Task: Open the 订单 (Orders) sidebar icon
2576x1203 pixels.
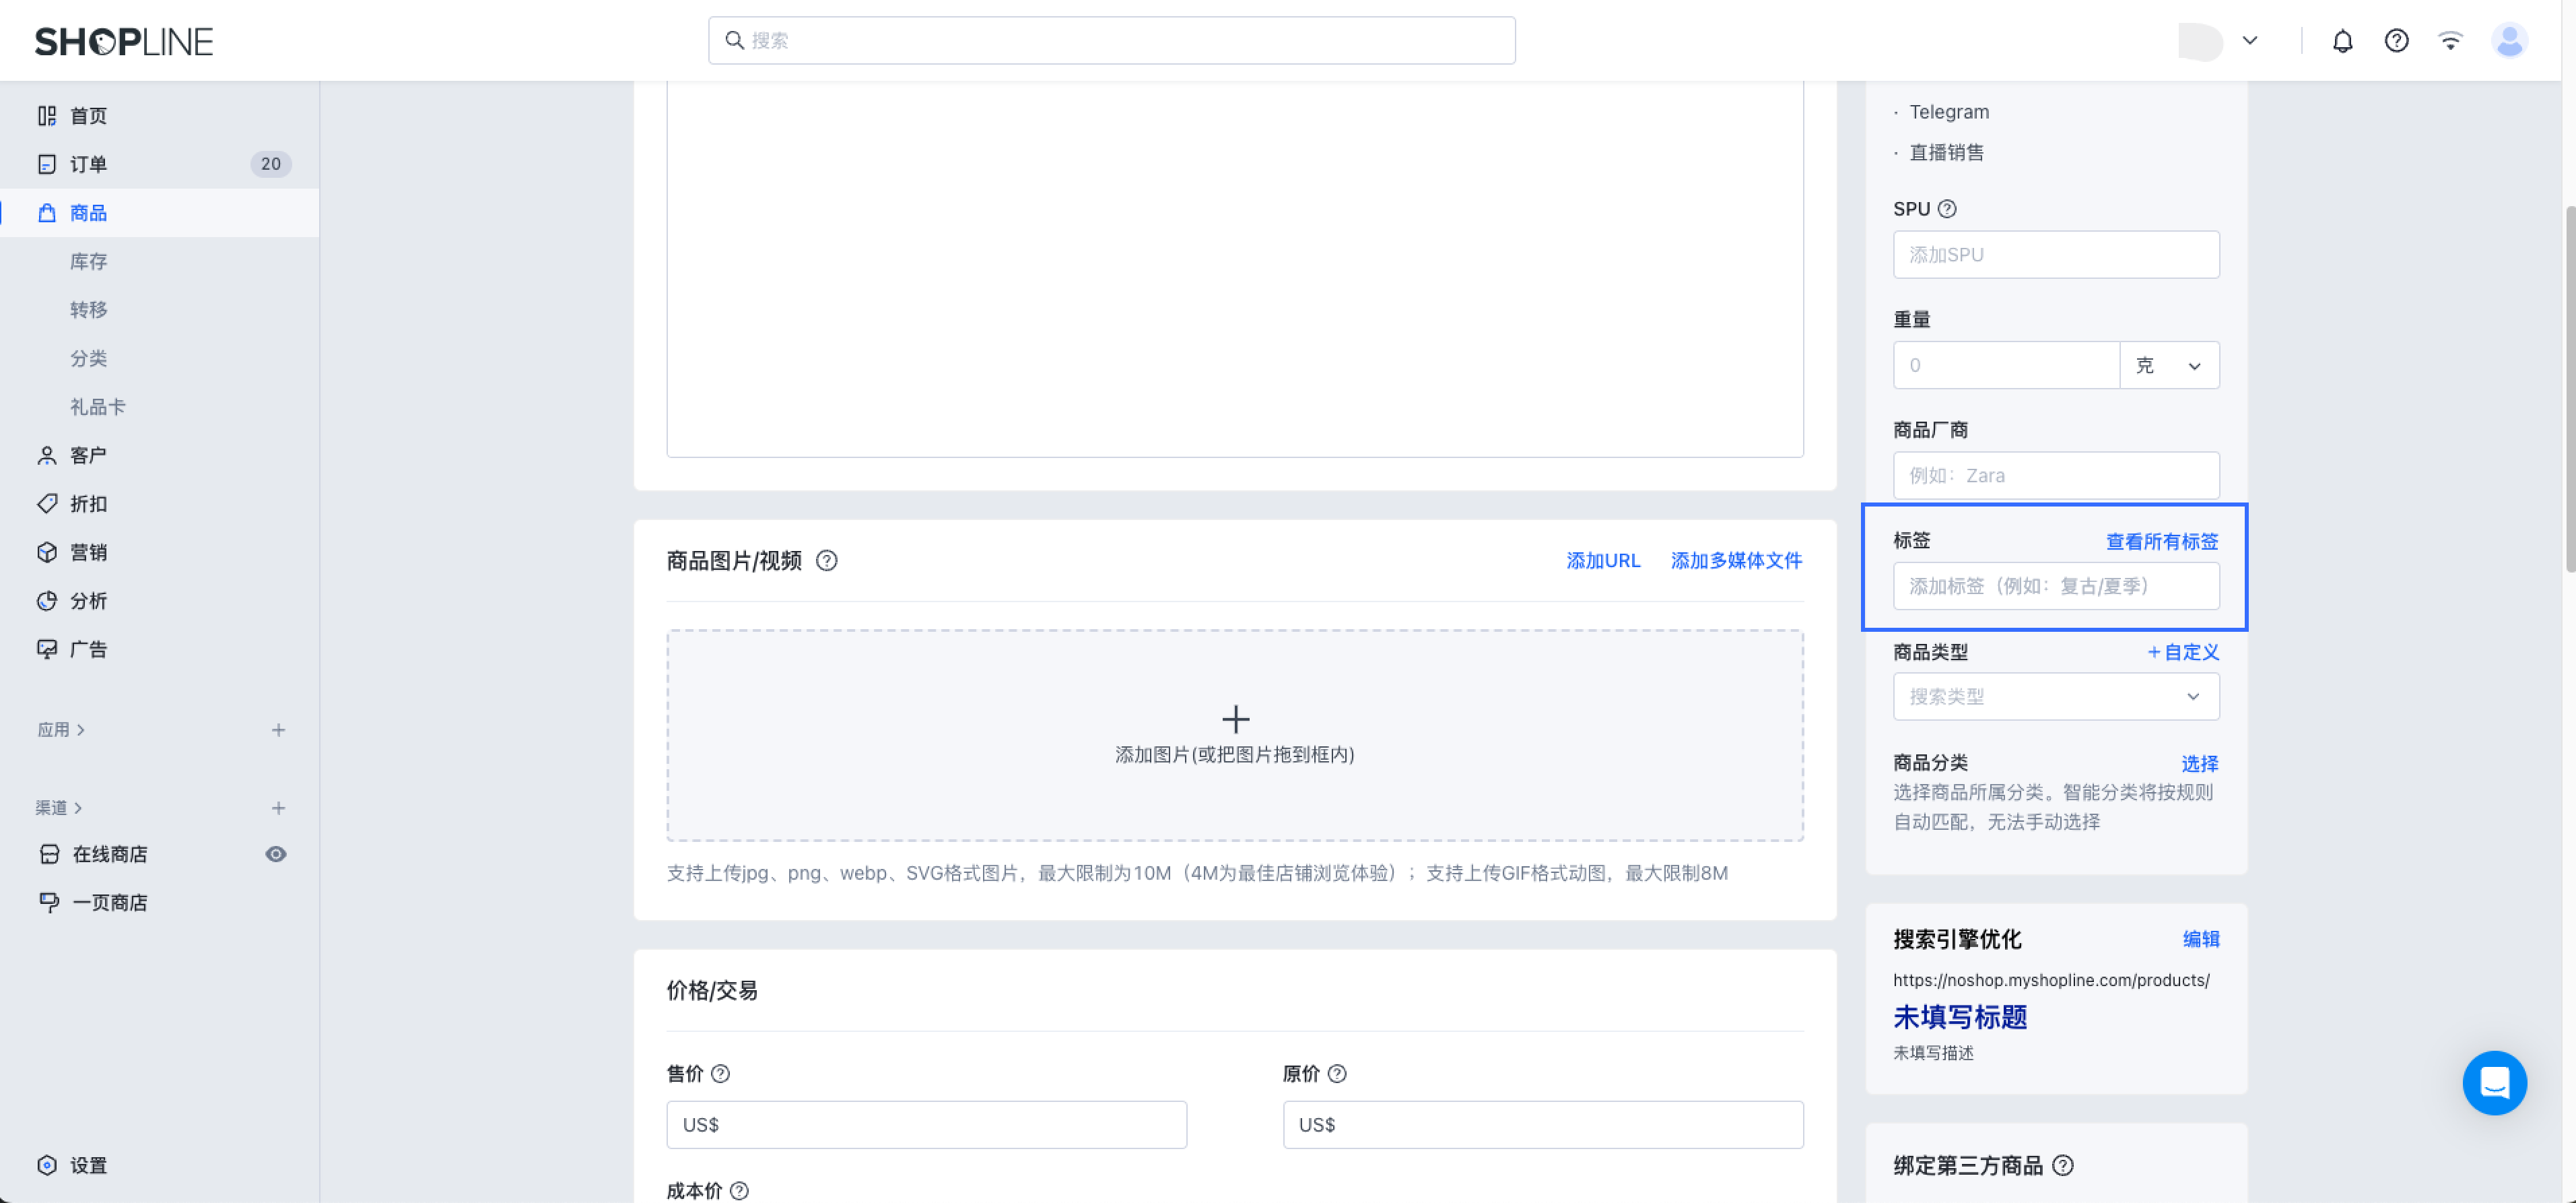Action: click(x=47, y=163)
